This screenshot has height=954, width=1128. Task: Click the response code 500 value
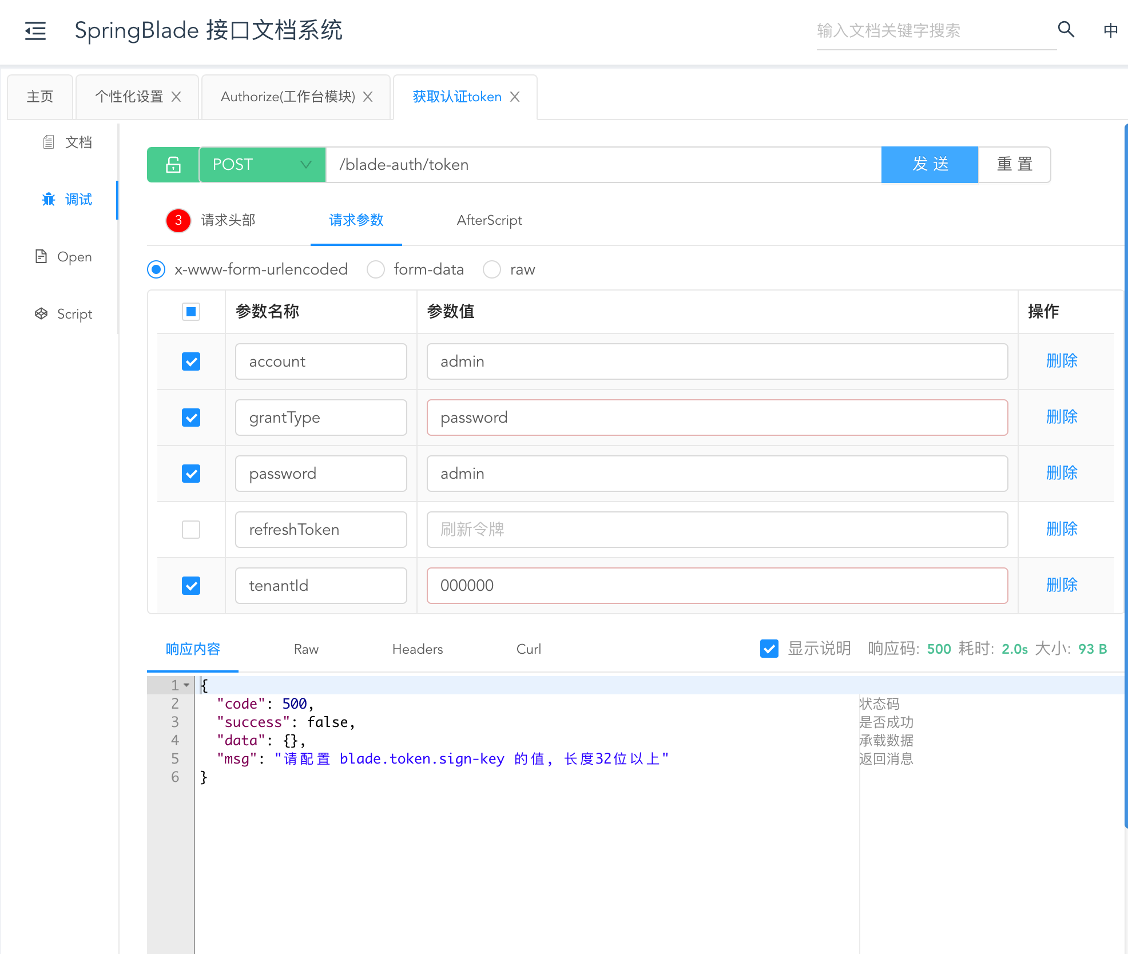coord(939,649)
